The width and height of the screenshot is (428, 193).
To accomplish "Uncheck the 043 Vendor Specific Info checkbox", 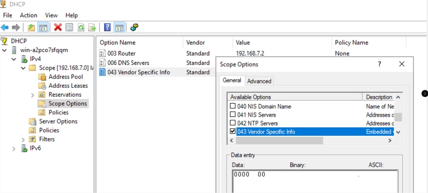I will (x=233, y=132).
